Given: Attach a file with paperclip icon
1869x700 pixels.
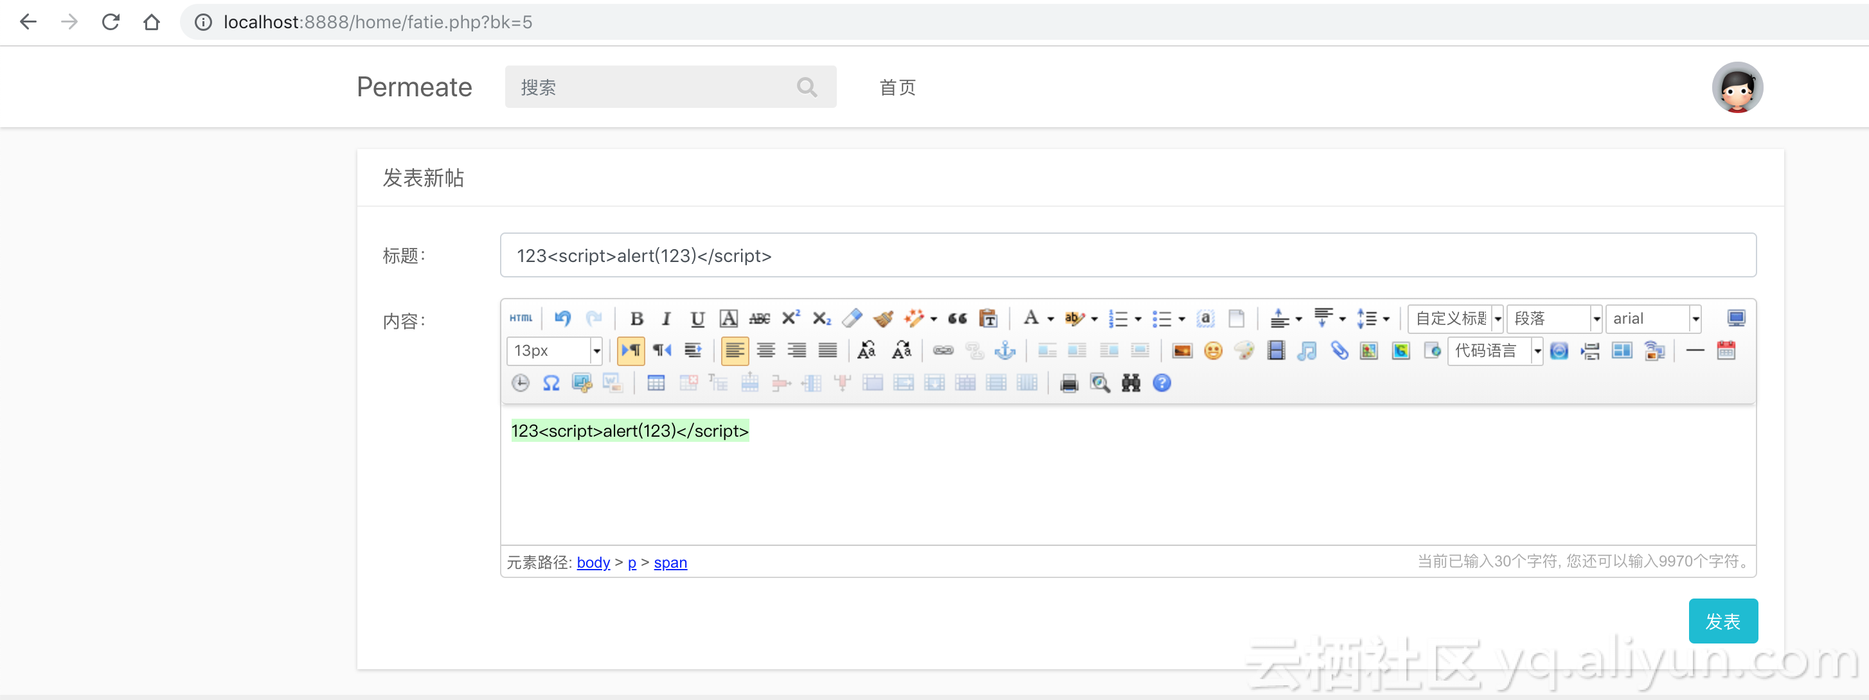Looking at the screenshot, I should tap(1339, 351).
